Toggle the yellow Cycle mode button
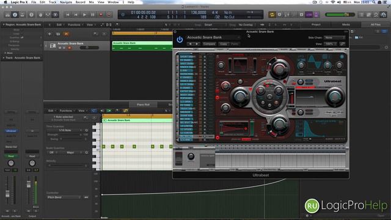 click(272, 15)
